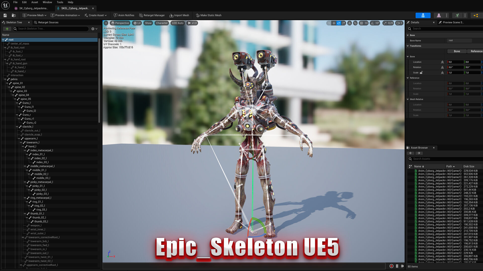Click Retarget Manager button

(x=152, y=15)
